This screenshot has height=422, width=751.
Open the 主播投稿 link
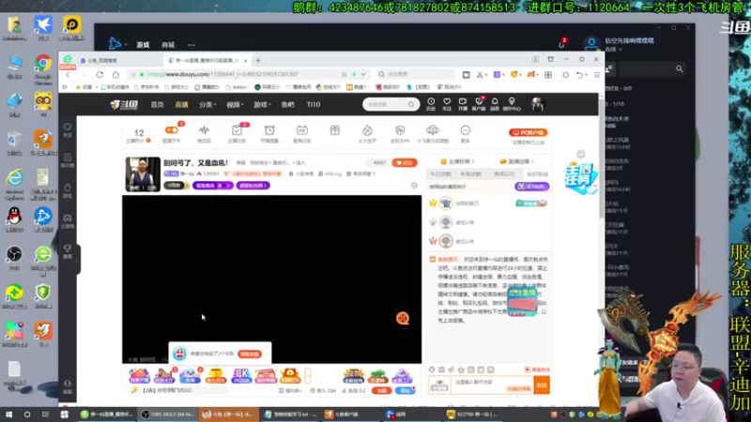tap(457, 161)
